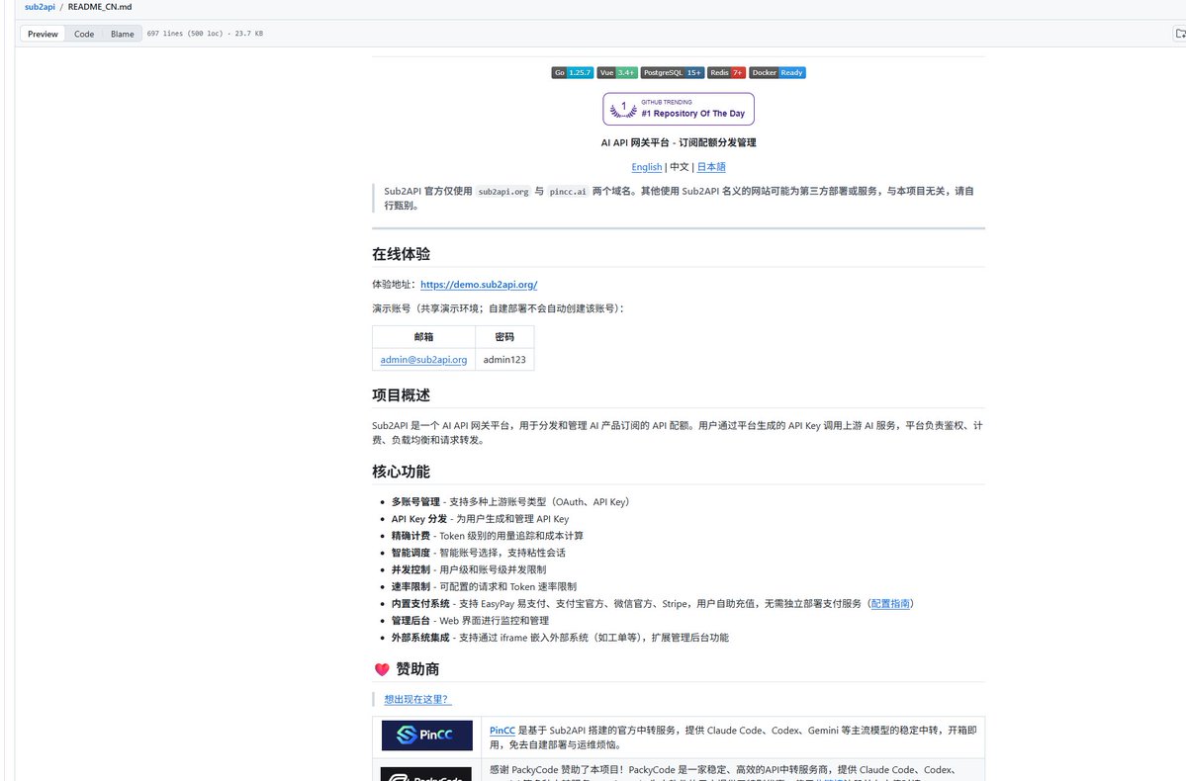Click the Redis 7+ badge

725,72
